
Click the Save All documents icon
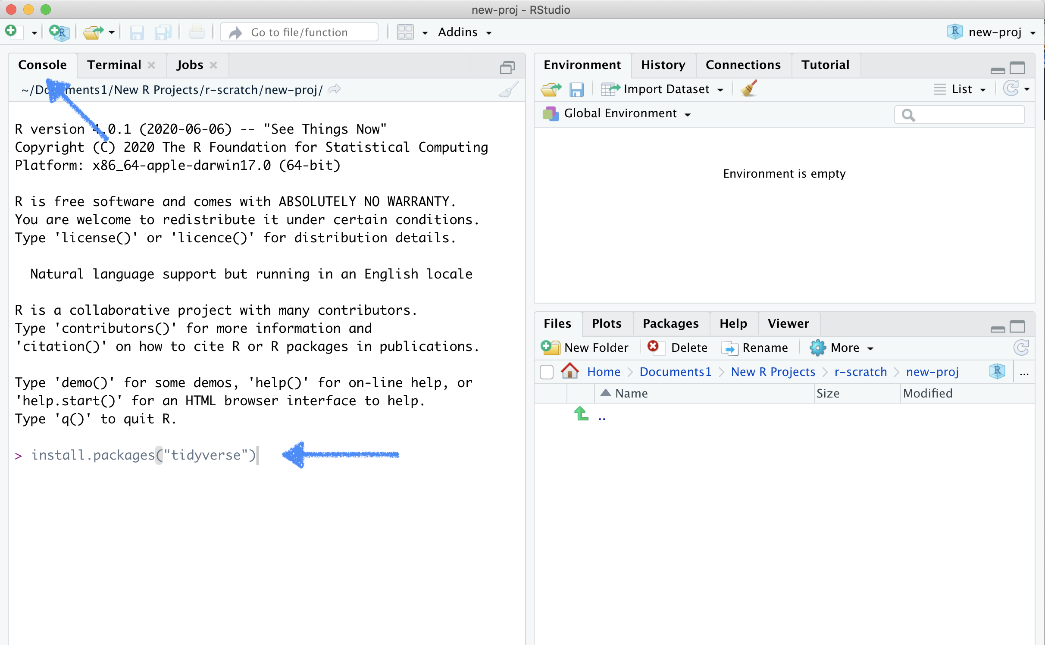click(163, 33)
